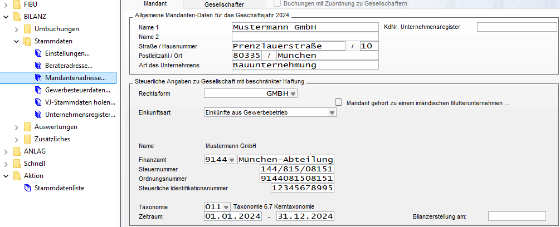Image resolution: width=560 pixels, height=227 pixels.
Task: Open Mandantenadresse in the tree
Action: 80,78
